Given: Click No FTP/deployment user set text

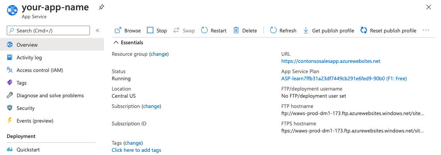Looking at the screenshot, I should tap(313, 96).
